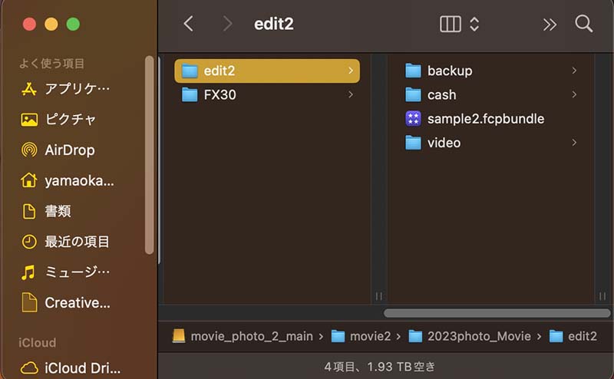This screenshot has width=614, height=379.
Task: Go back with the left arrow
Action: coord(188,24)
